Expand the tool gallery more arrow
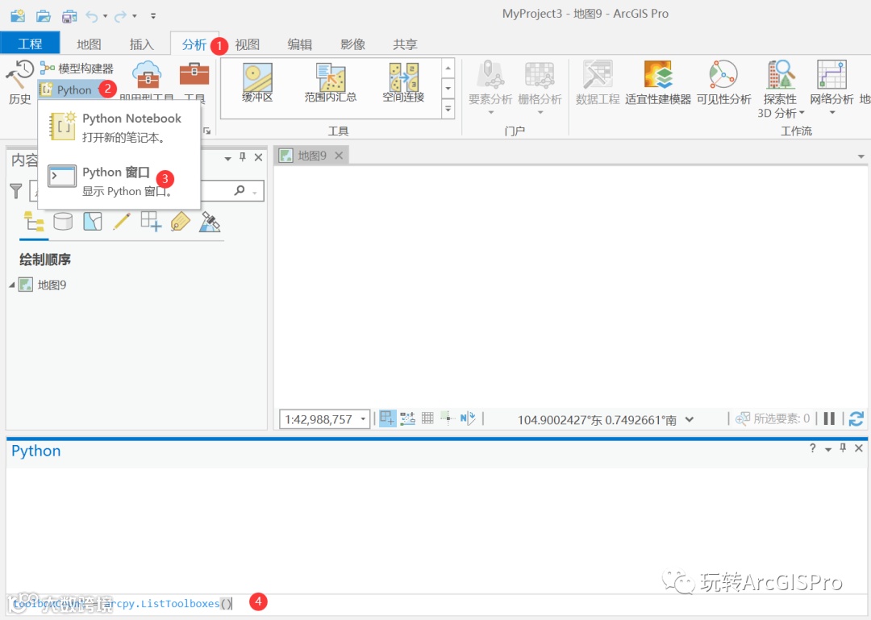This screenshot has height=620, width=871. click(x=448, y=108)
